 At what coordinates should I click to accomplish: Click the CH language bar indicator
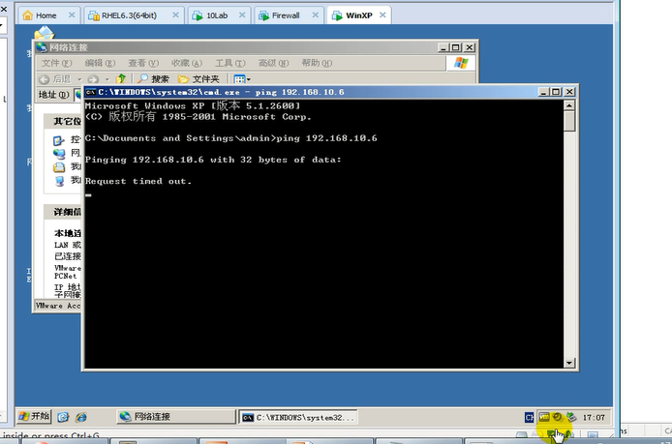pyautogui.click(x=530, y=417)
